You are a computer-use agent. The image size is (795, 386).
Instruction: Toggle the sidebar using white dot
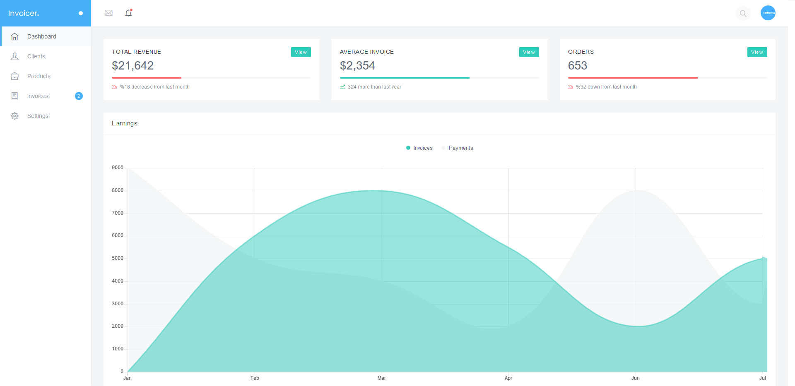pyautogui.click(x=81, y=13)
